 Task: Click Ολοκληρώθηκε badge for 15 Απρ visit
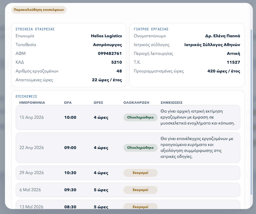[141, 117]
